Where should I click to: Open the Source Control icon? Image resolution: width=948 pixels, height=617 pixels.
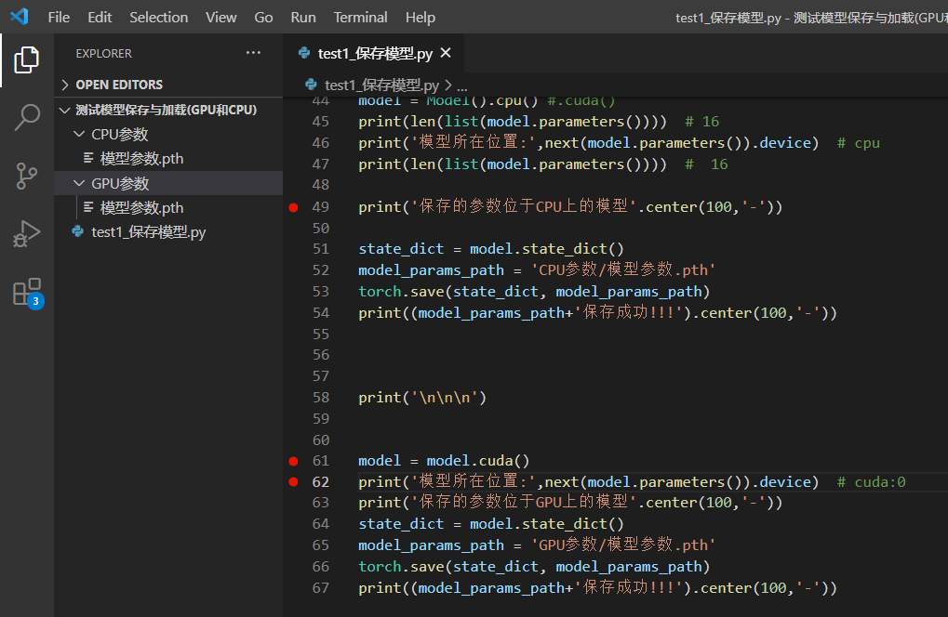pos(26,176)
